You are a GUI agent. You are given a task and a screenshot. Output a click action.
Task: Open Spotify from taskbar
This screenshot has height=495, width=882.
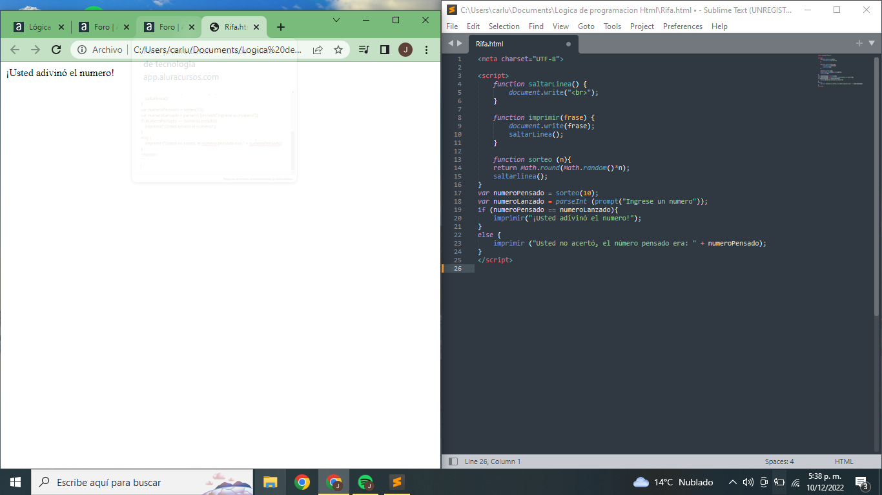coord(365,482)
